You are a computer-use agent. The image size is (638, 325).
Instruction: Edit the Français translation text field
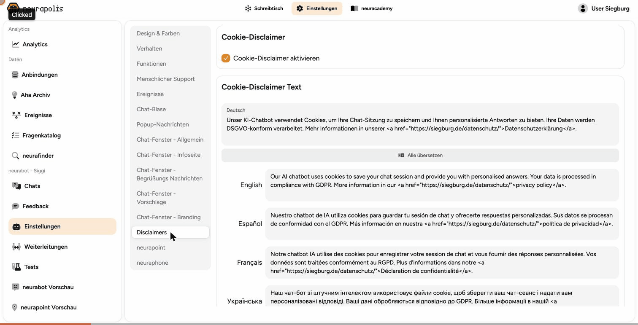(x=442, y=263)
